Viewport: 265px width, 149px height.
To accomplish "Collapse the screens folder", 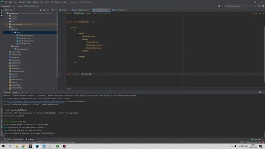I will (x=10, y=46).
